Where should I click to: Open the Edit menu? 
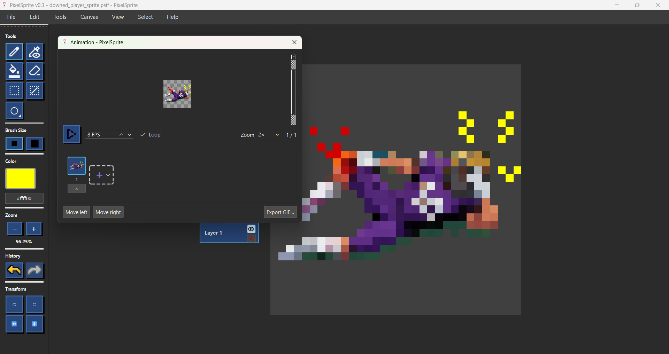point(34,17)
